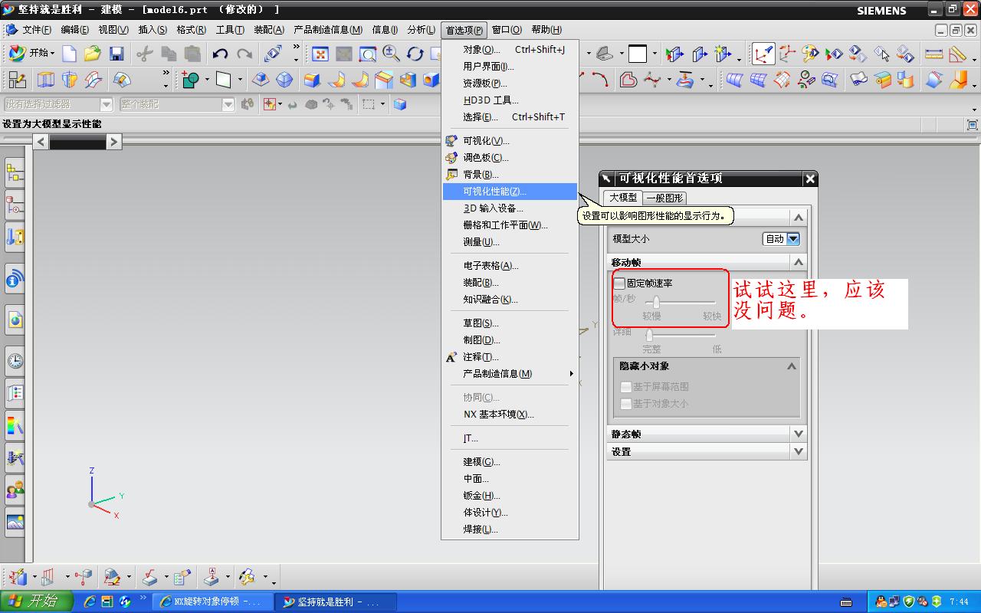Image resolution: width=981 pixels, height=613 pixels.
Task: Open the dropdown arrow beside the white color box
Action: click(655, 54)
